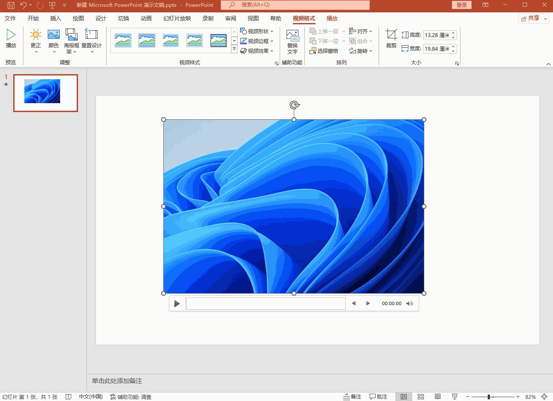Mute the video using the volume icon
This screenshot has width=553, height=401.
(409, 303)
